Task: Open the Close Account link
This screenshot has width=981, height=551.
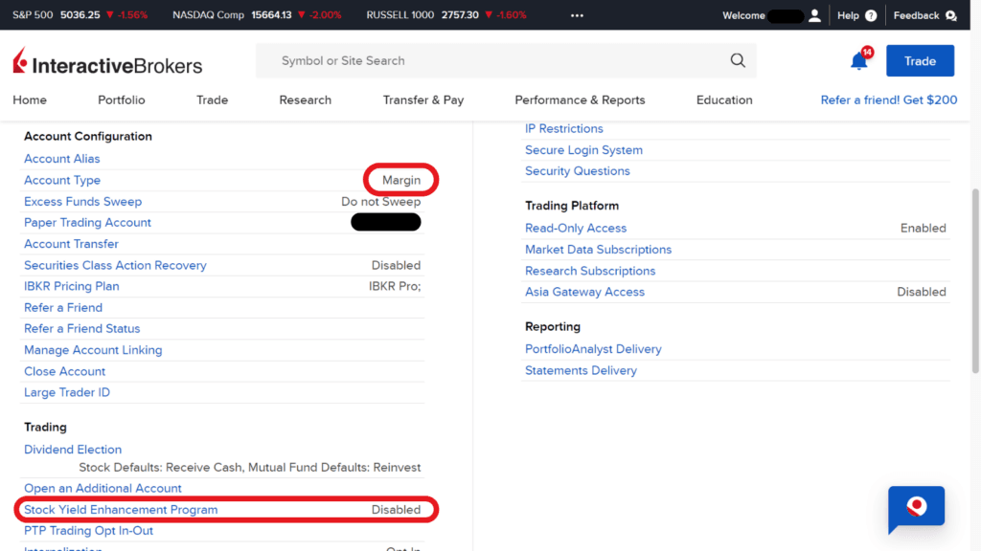Action: click(65, 371)
